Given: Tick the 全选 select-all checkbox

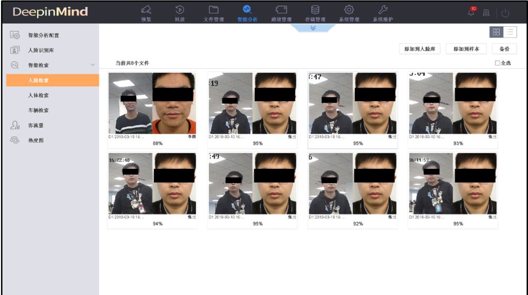Looking at the screenshot, I should (497, 63).
